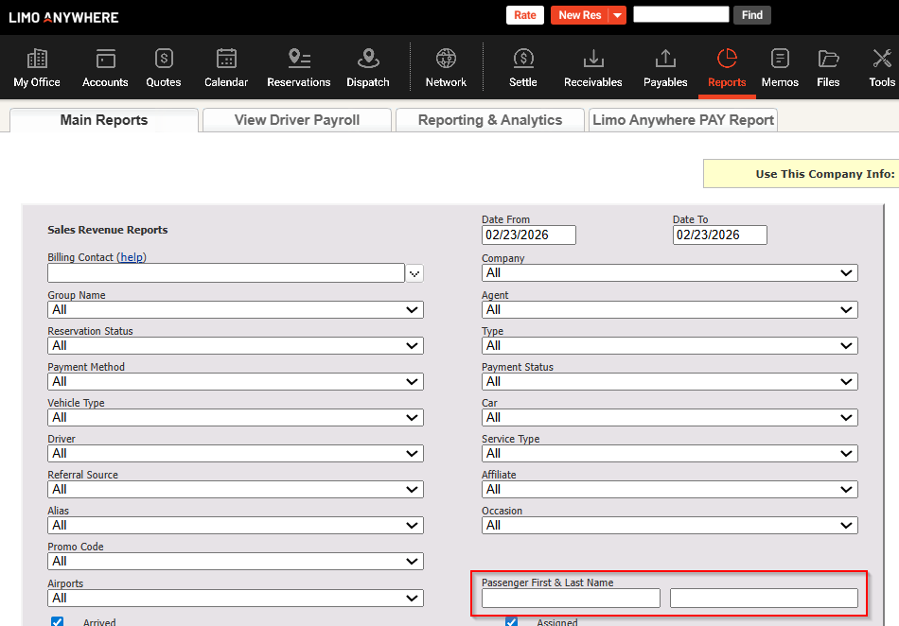Viewport: 899px width, 626px height.
Task: Switch to Reporting & Analytics tab
Action: click(x=489, y=120)
